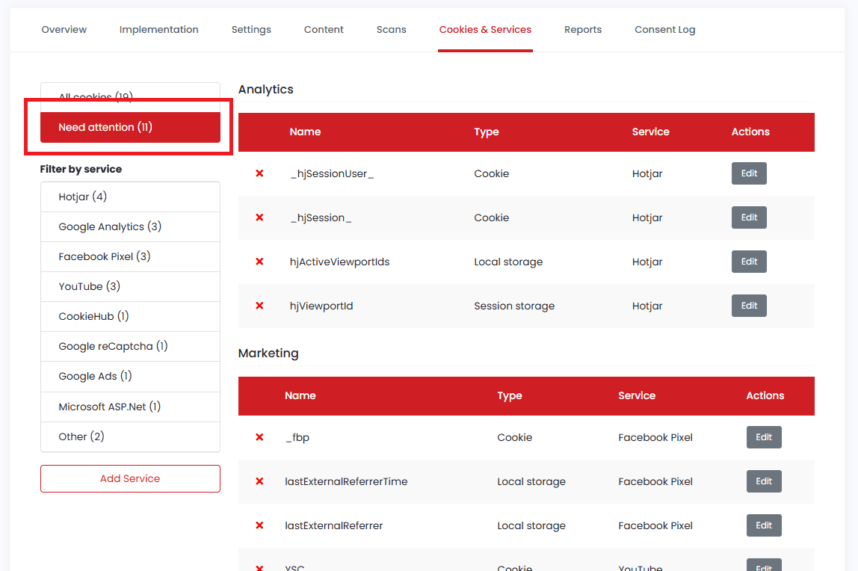Filter cookies by YouTube (3)

click(130, 286)
